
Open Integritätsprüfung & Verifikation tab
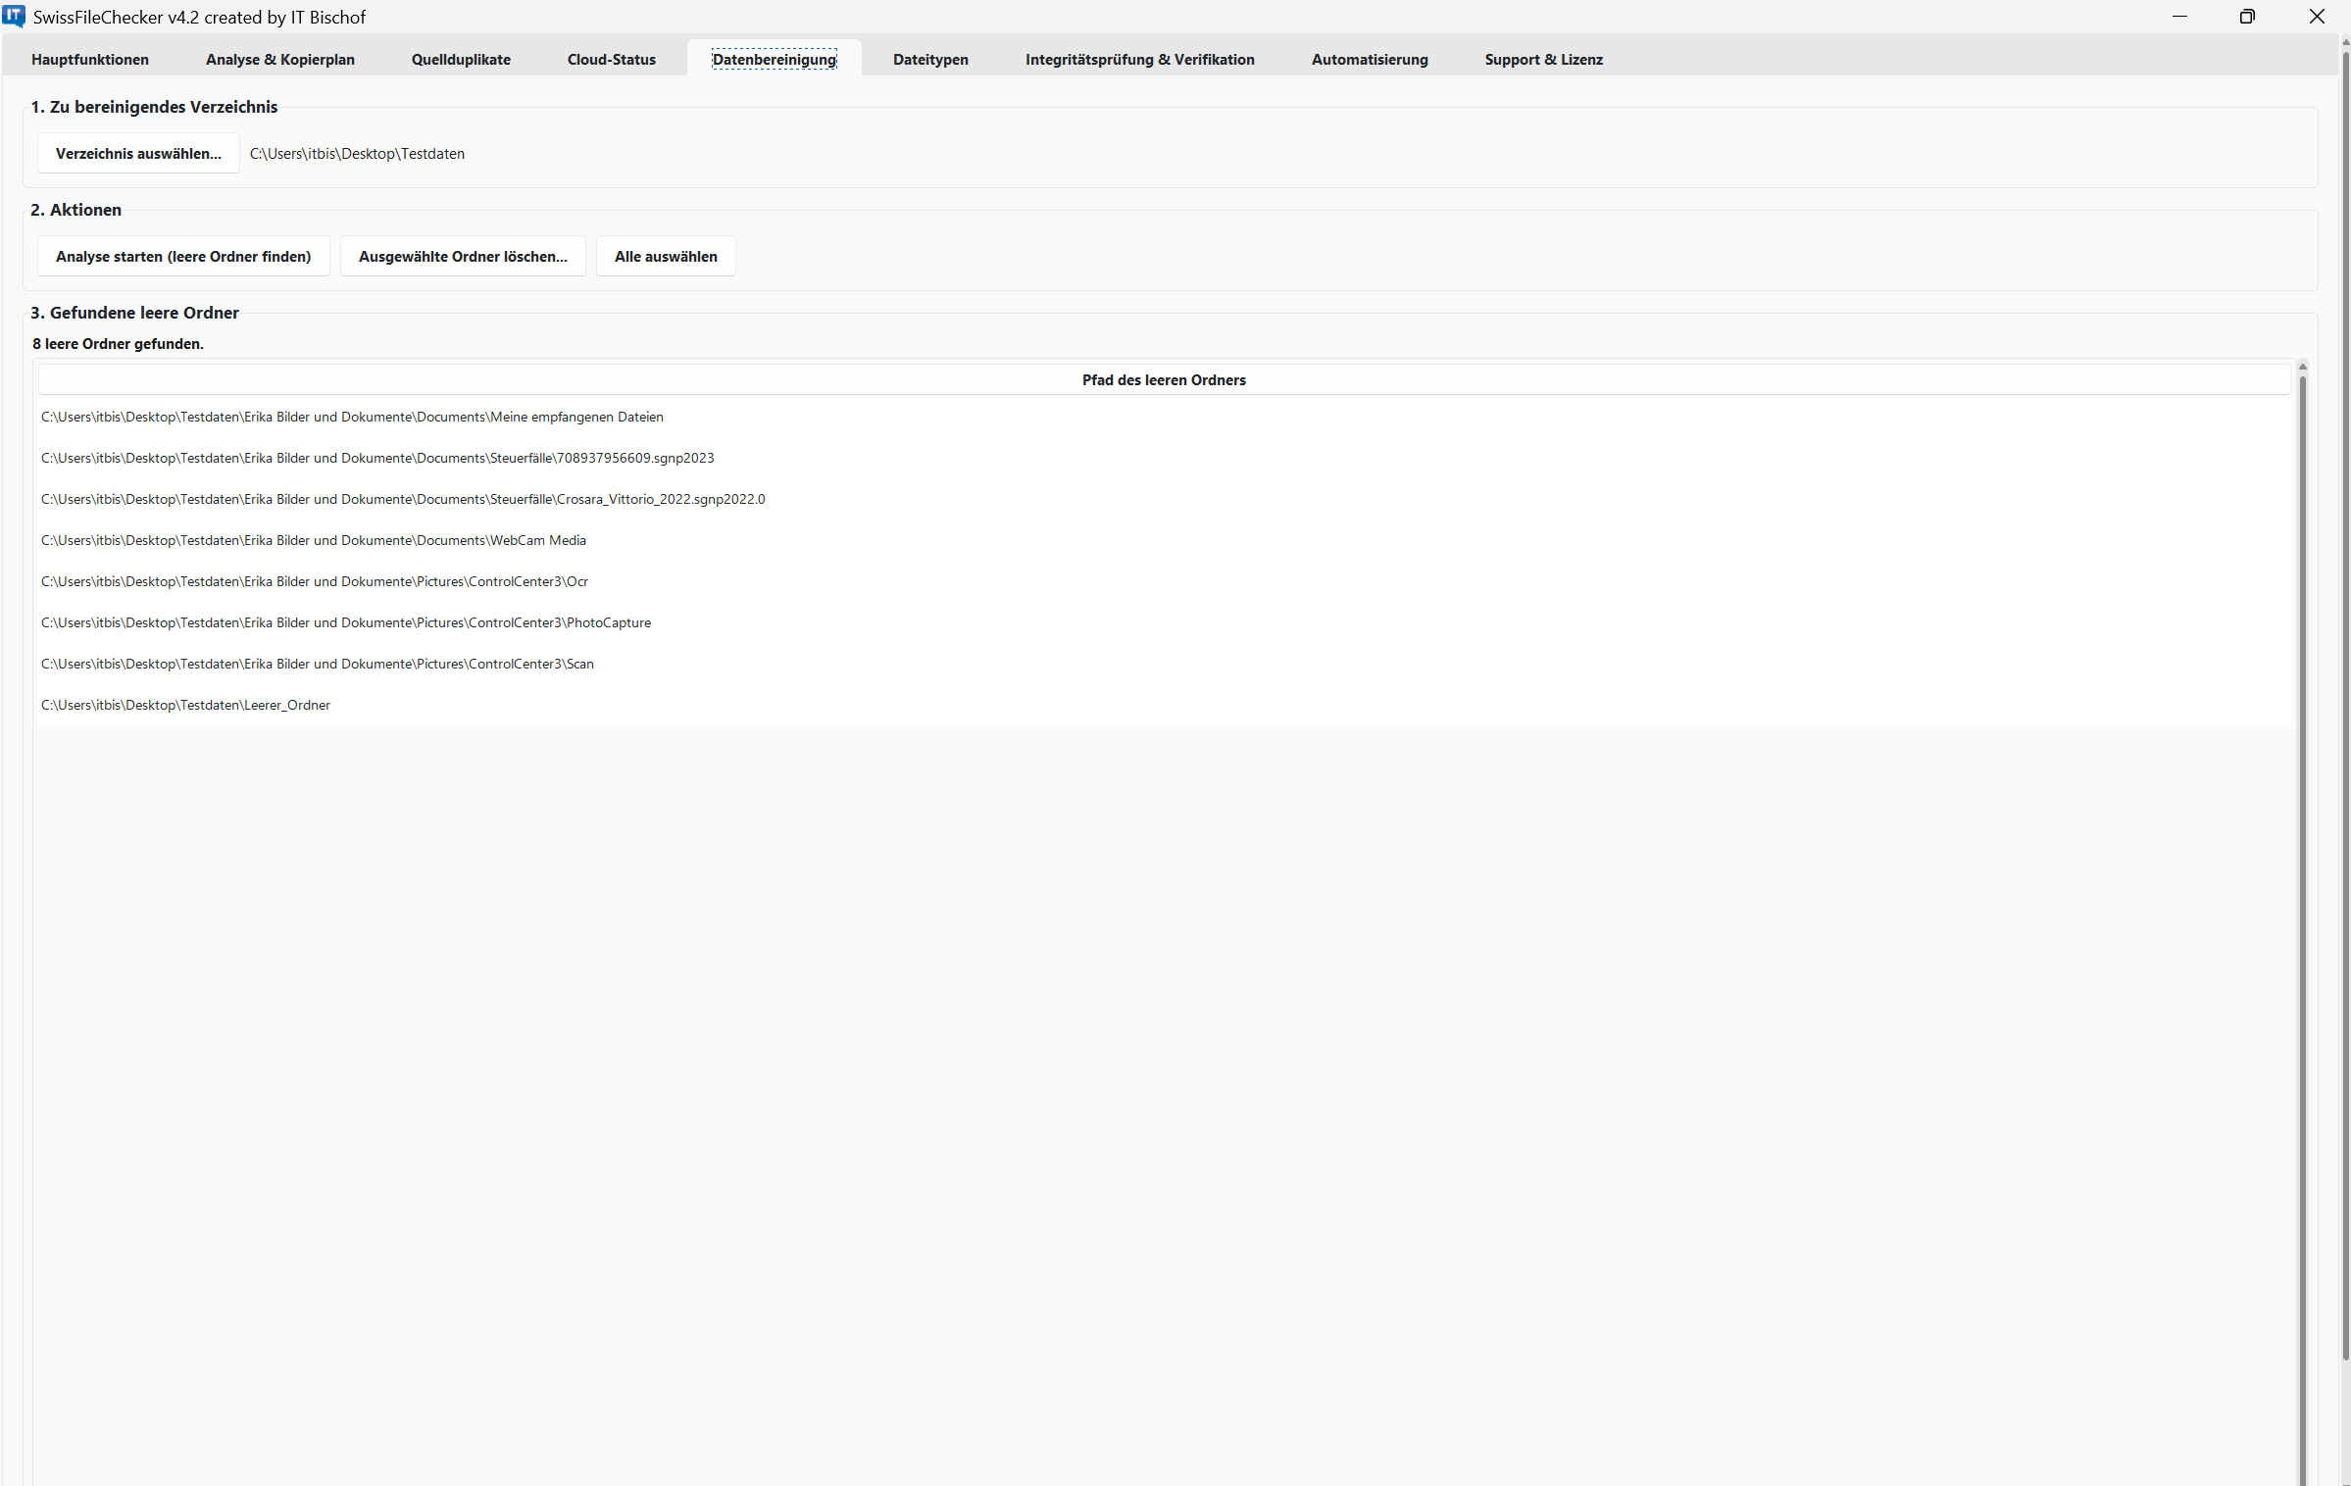(1139, 60)
